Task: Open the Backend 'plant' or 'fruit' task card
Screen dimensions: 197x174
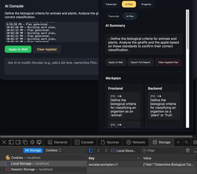Action: (164, 106)
